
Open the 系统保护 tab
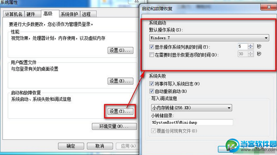click(x=70, y=14)
